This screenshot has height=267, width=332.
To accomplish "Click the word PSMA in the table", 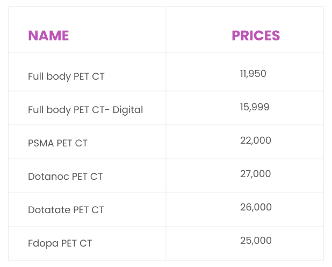I will click(x=41, y=143).
